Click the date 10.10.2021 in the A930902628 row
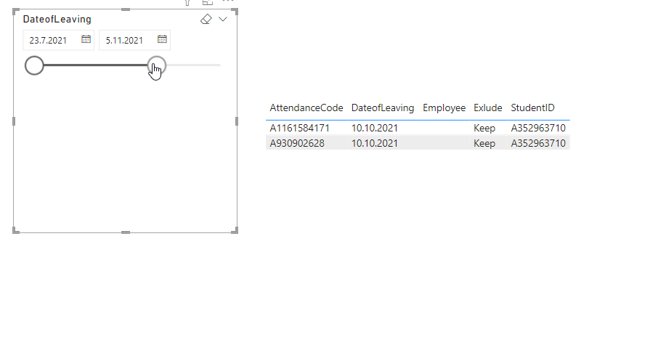The height and width of the screenshot is (337, 666). (375, 143)
